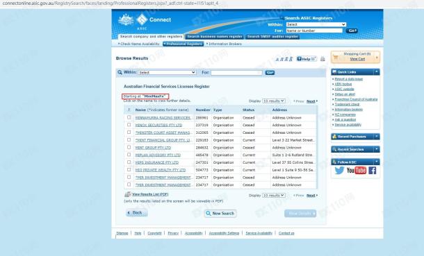Viewport: 424px width, 256px height.
Task: Open the Franchise Council of Australia link
Action: coord(356,99)
